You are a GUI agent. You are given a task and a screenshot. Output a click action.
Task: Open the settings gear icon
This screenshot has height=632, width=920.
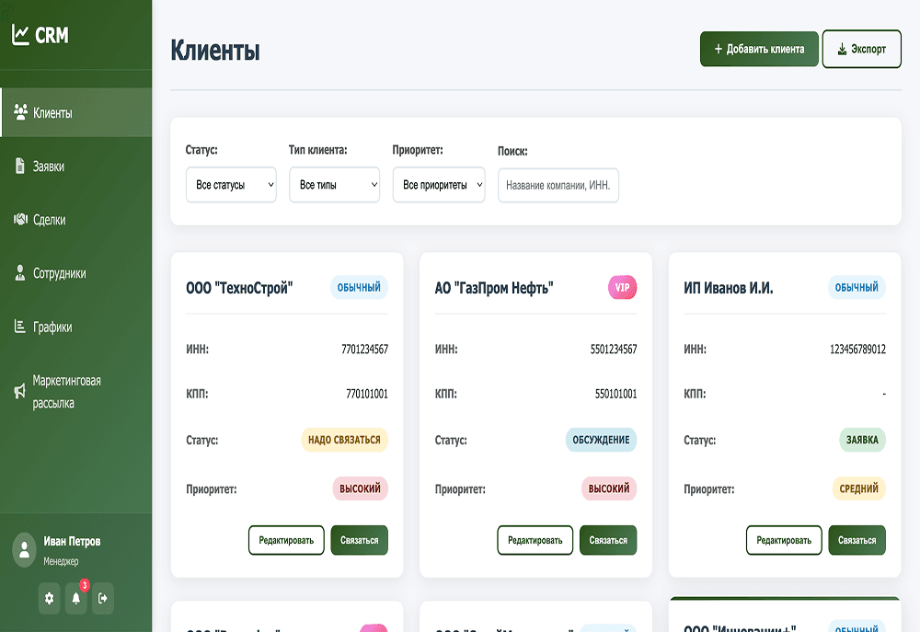pyautogui.click(x=50, y=598)
